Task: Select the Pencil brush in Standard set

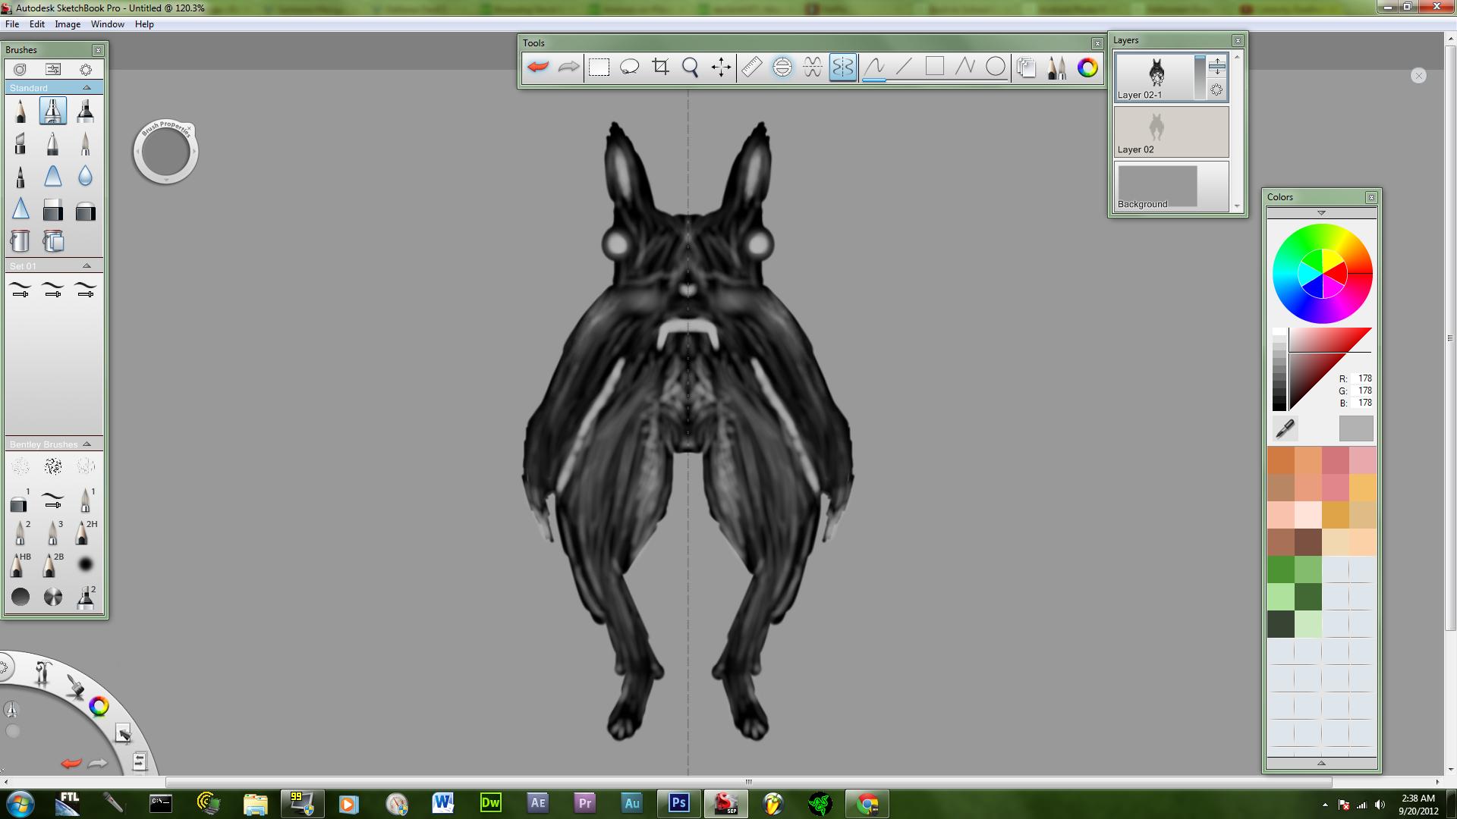Action: click(20, 111)
